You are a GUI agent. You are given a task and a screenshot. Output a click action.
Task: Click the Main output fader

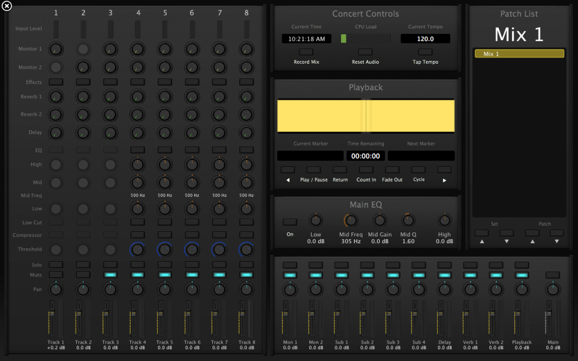tap(548, 313)
